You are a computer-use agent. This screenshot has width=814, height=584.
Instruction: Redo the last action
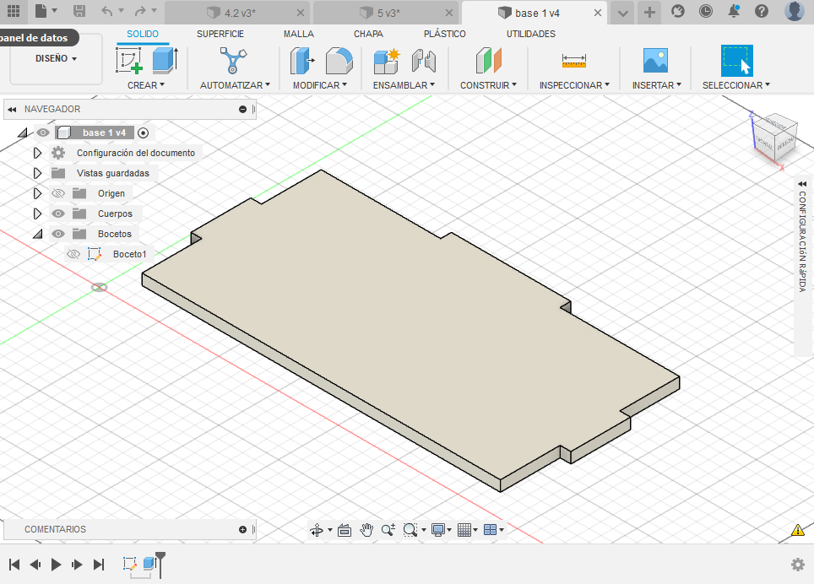(x=140, y=11)
